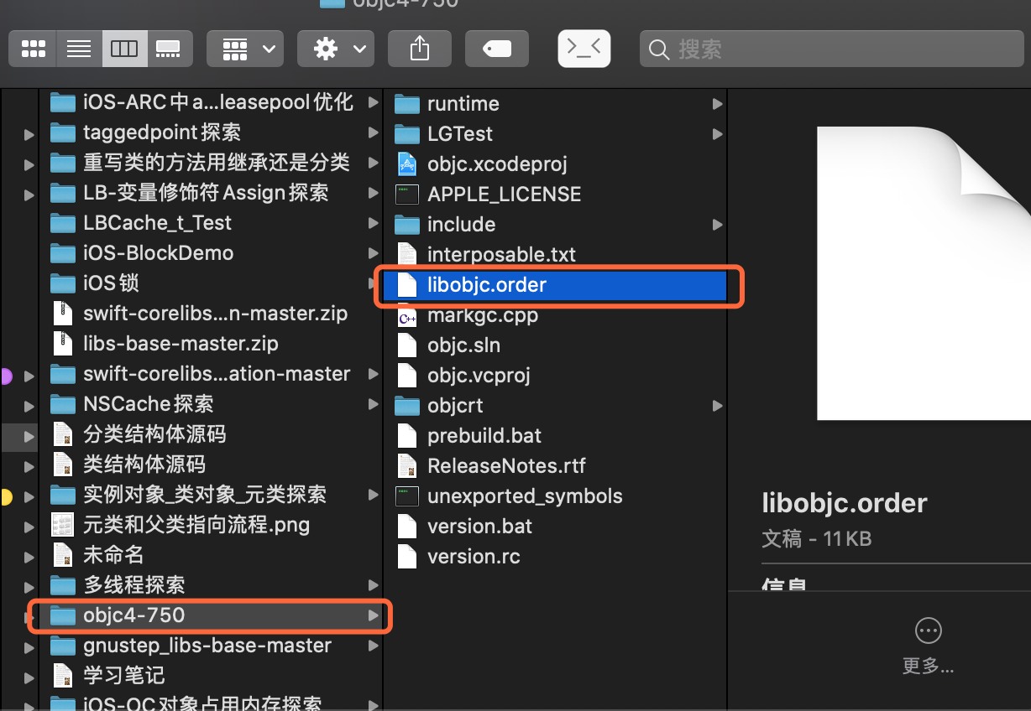Click the interposable.txt file icon

pos(407,255)
